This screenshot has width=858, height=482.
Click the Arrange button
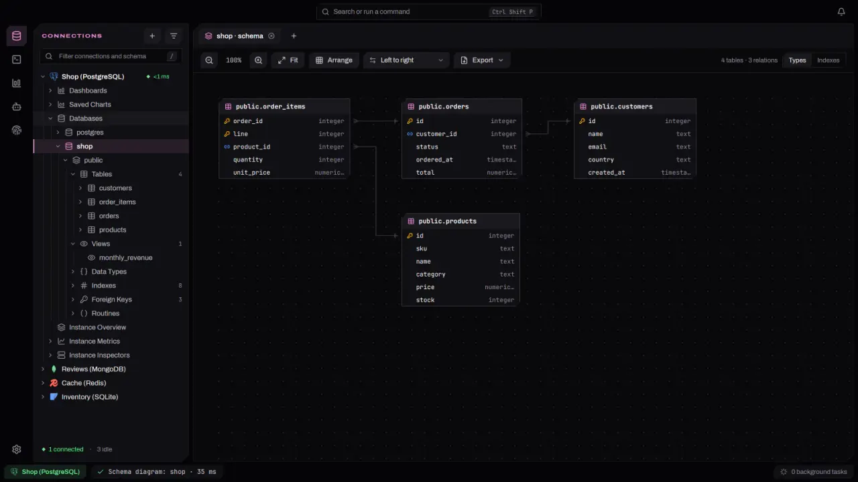pos(334,60)
